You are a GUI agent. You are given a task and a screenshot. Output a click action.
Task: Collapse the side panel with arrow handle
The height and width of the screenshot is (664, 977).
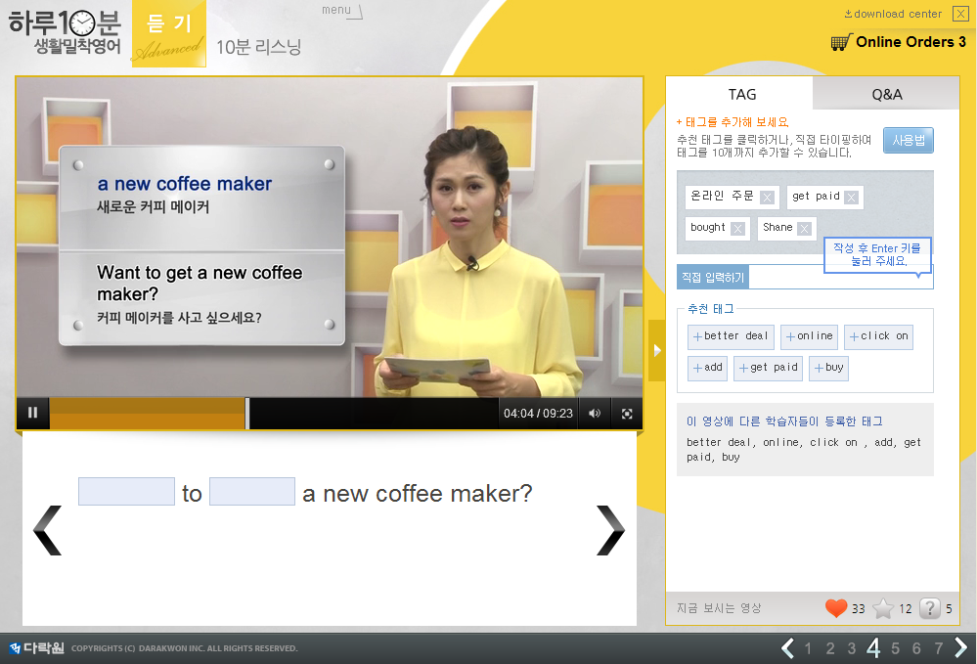(x=656, y=350)
